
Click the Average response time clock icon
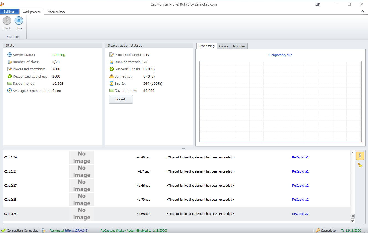(9, 91)
